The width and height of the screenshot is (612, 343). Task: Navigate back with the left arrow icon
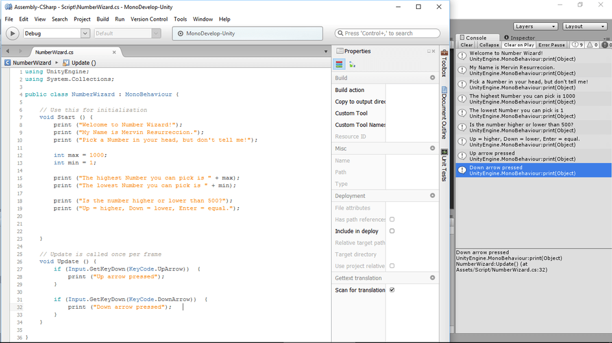coord(7,52)
